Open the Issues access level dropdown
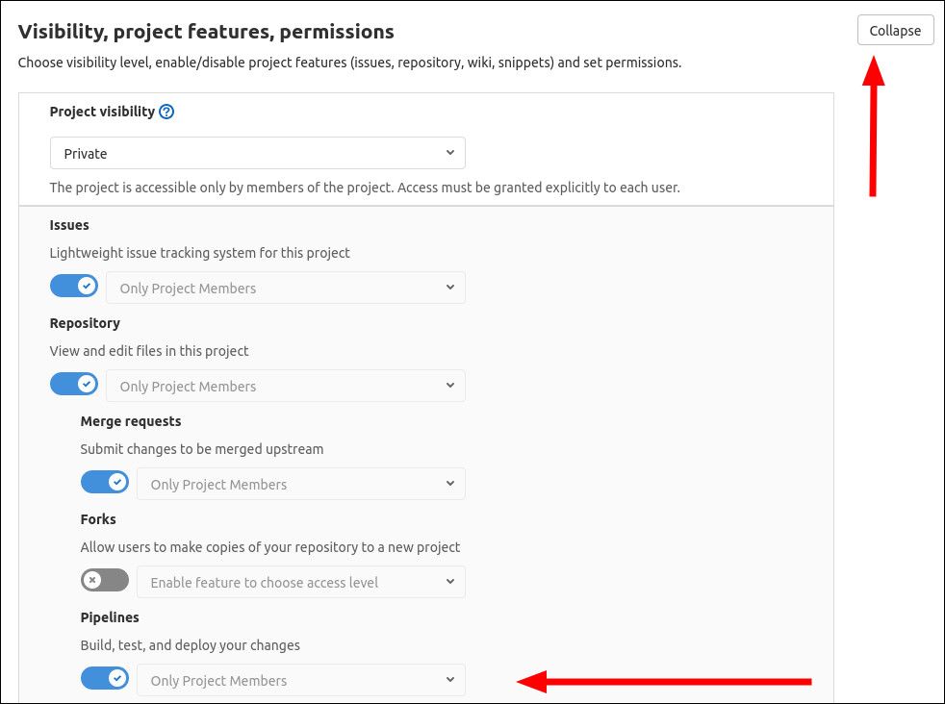945x704 pixels. click(286, 287)
